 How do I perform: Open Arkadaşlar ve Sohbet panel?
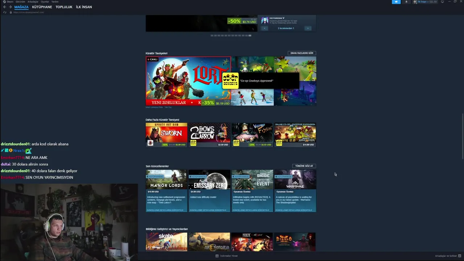446,256
